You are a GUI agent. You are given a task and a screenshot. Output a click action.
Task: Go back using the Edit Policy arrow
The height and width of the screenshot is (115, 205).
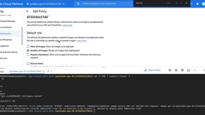[x=28, y=11]
